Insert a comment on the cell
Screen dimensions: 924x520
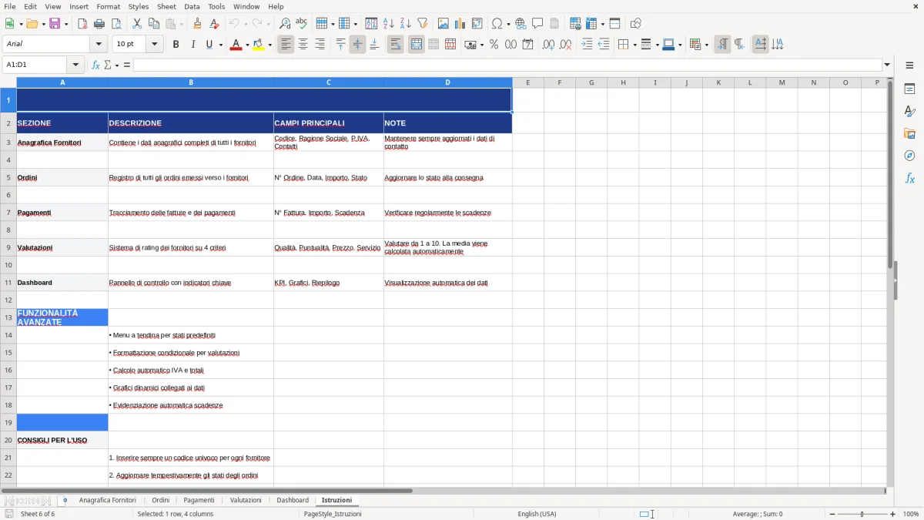(x=538, y=22)
